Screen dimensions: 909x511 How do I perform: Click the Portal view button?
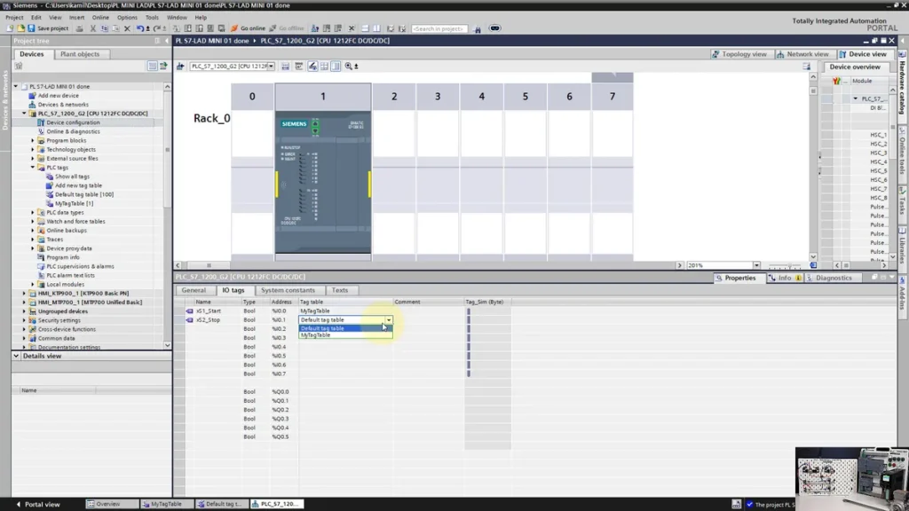pyautogui.click(x=37, y=504)
